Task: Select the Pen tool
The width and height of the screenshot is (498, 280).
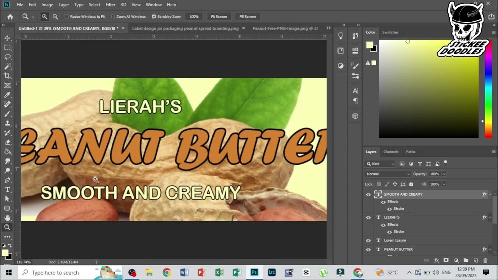Action: (x=7, y=180)
